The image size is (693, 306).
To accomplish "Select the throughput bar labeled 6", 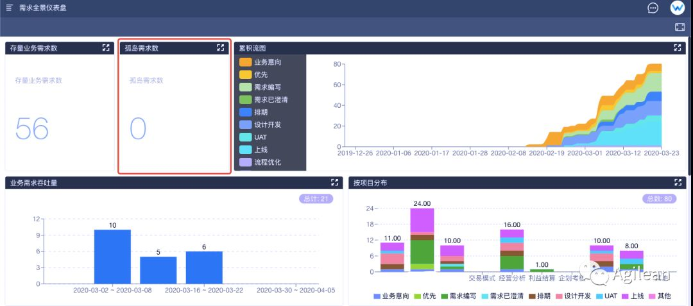I will coord(204,268).
